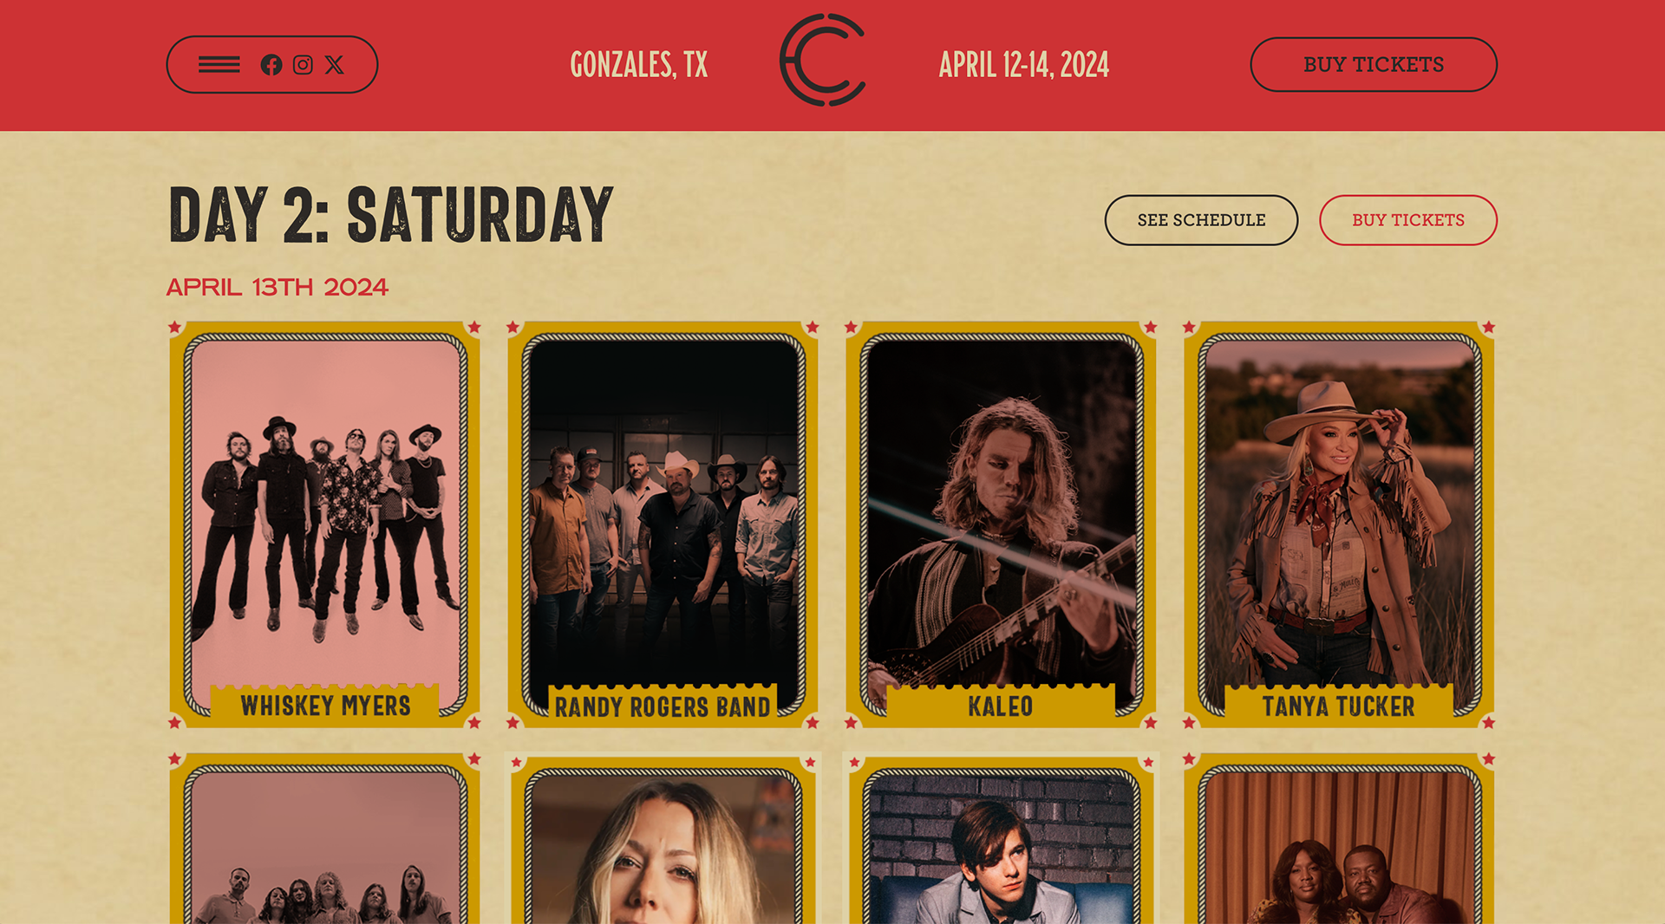Click Buy Tickets in the red header
Image resolution: width=1665 pixels, height=924 pixels.
[x=1374, y=64]
